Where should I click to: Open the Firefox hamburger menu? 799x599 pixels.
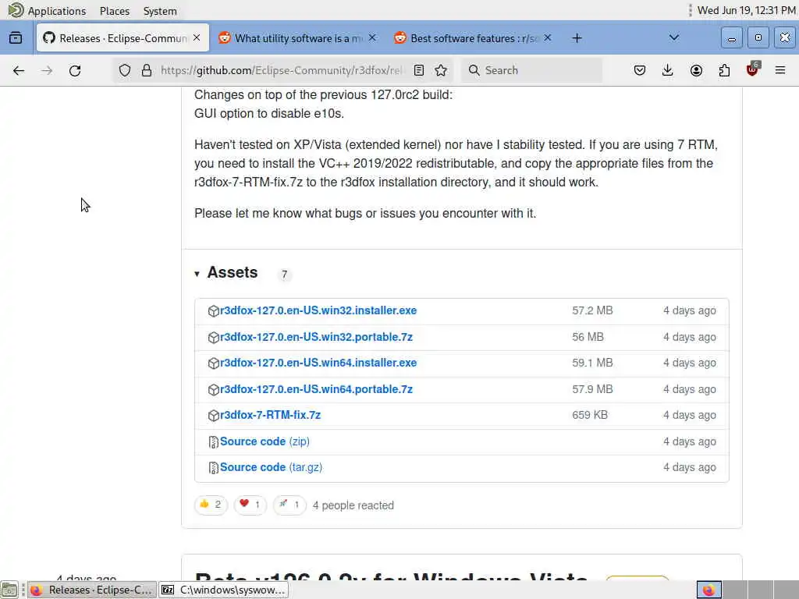(780, 70)
